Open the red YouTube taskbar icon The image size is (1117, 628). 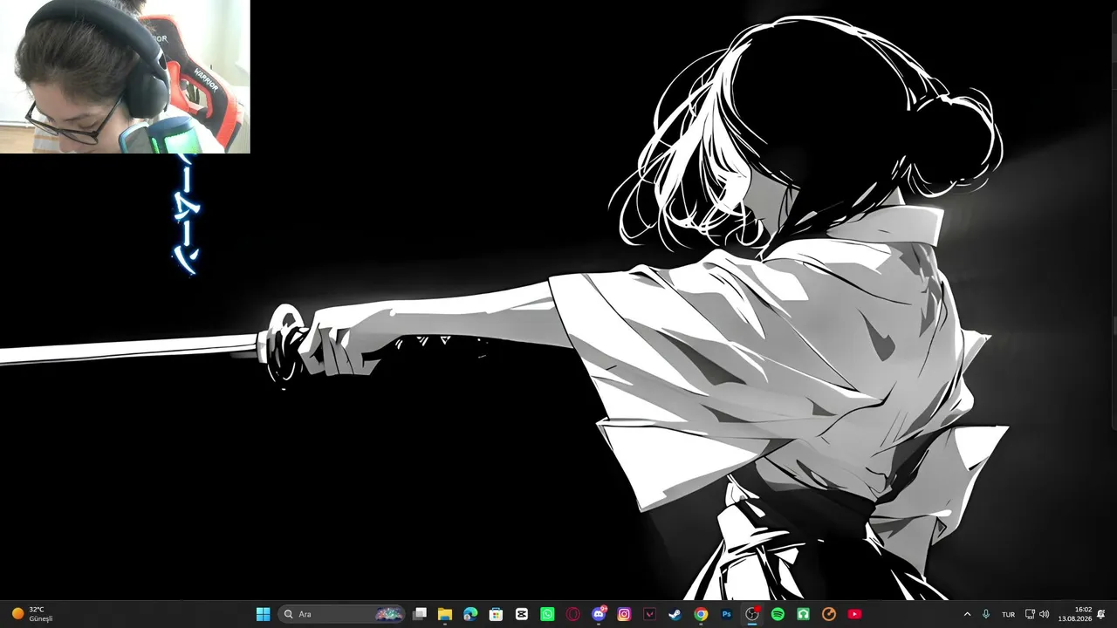point(854,614)
